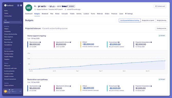The image size is (172, 98).
Task: Click the Lookout logo in sidebar
Action: click(9, 5)
